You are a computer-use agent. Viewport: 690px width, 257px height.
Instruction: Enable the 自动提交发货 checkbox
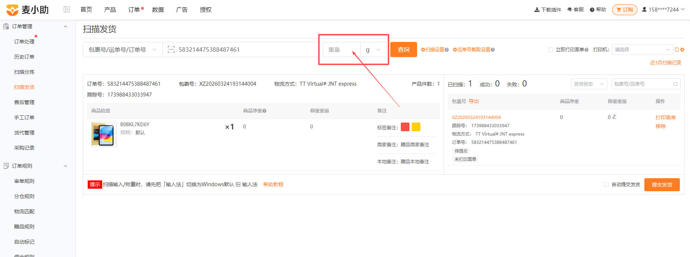(x=607, y=184)
